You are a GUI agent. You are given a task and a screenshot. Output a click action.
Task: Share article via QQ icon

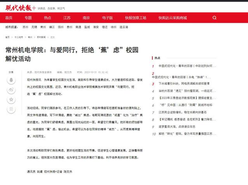[x=11, y=80]
